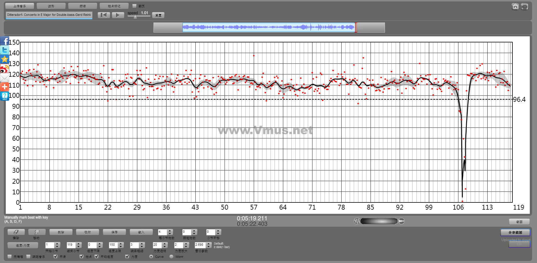Click the home icon at top right
537x263 pixels.
515,6
